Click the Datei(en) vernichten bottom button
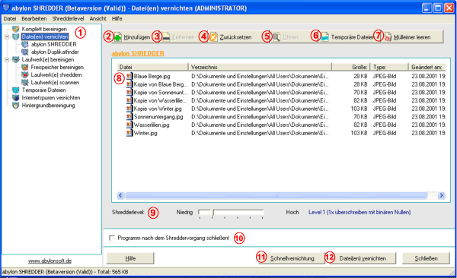Screen dimensions: 457x278 click(363, 258)
